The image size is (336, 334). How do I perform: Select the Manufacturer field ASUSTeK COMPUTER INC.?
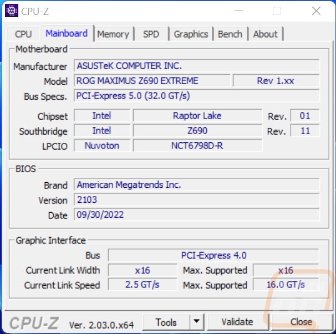[x=197, y=66]
